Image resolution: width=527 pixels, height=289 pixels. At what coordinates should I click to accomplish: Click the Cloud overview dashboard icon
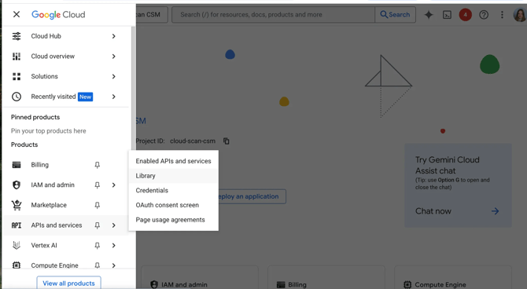(x=17, y=56)
